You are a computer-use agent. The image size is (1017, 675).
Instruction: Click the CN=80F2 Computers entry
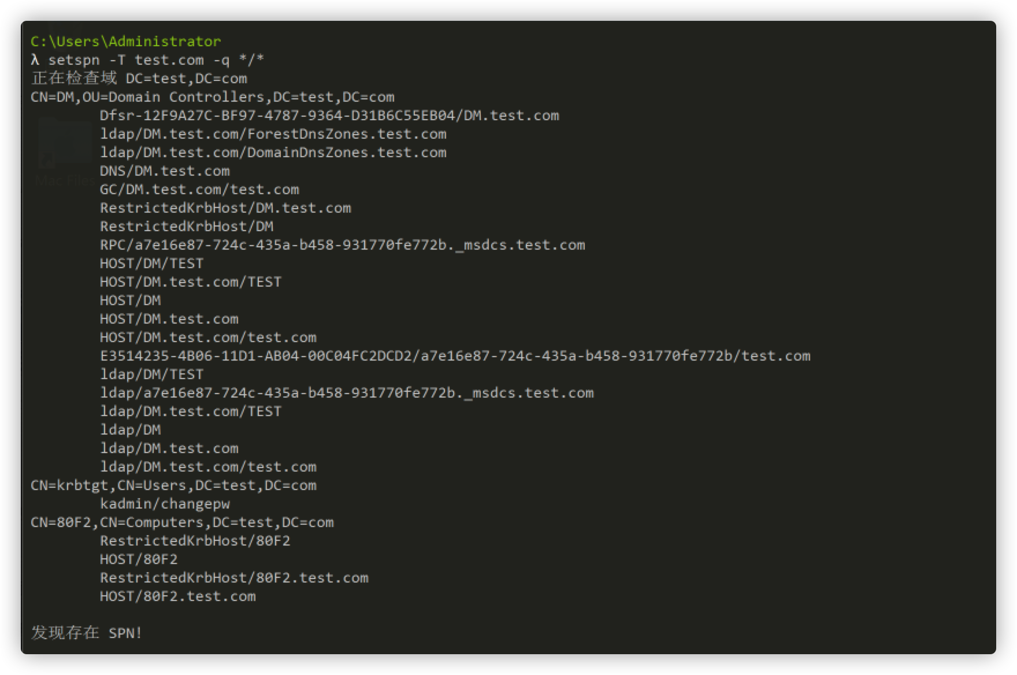click(182, 522)
